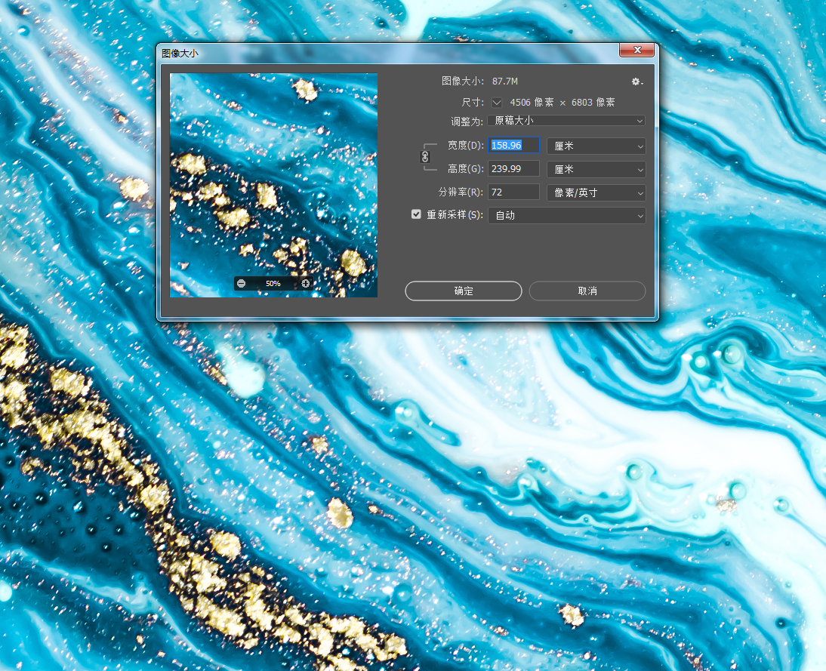Click the 宽度 input field 158.96
Viewport: 826px width, 671px height.
click(x=513, y=146)
